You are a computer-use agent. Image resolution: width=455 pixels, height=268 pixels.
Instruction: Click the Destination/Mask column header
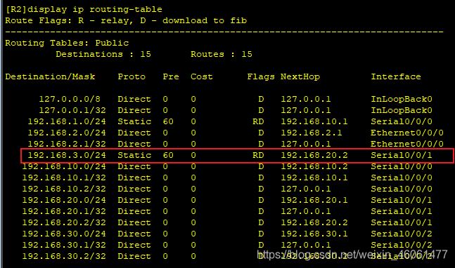pyautogui.click(x=50, y=76)
